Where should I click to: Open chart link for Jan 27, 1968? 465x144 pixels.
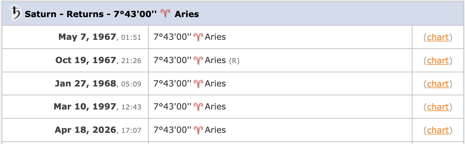click(x=438, y=84)
